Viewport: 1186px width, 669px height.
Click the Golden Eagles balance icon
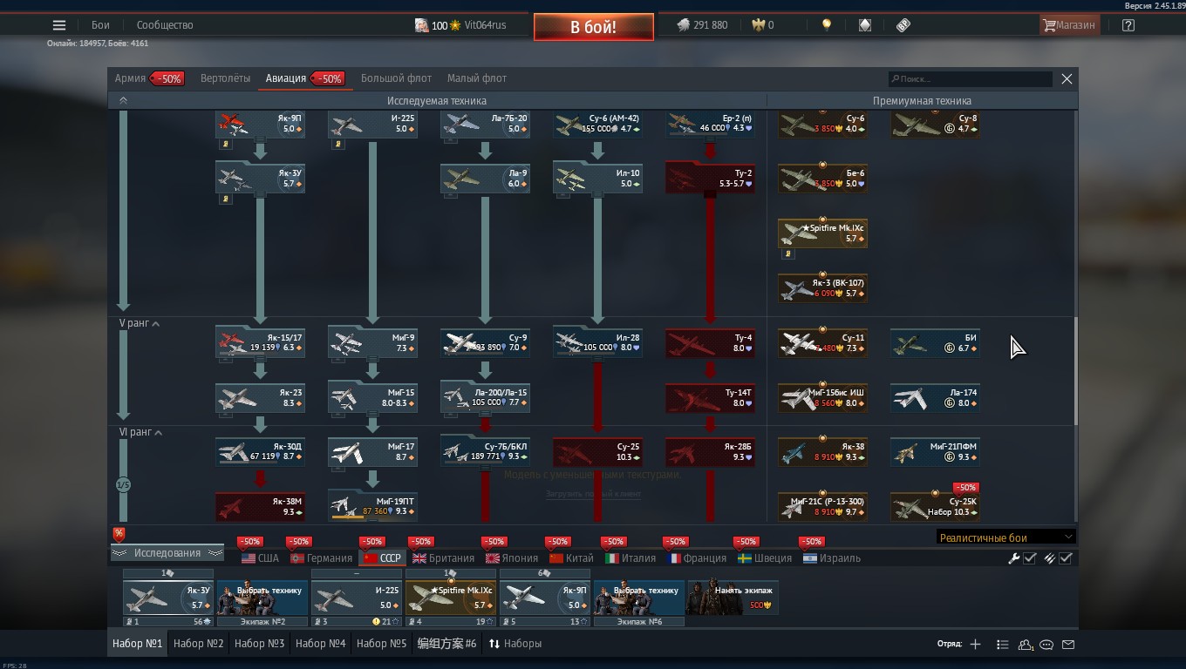pyautogui.click(x=759, y=25)
